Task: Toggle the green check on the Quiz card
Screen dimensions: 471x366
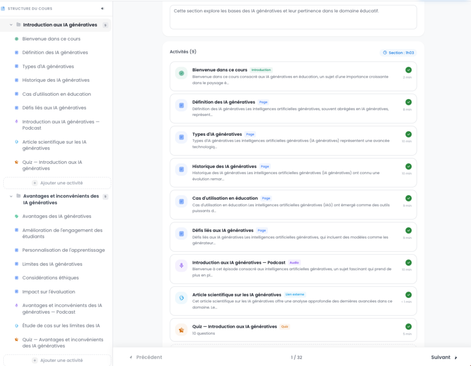Action: click(408, 326)
